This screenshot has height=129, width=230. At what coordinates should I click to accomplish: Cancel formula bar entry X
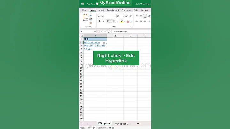pos(101,31)
